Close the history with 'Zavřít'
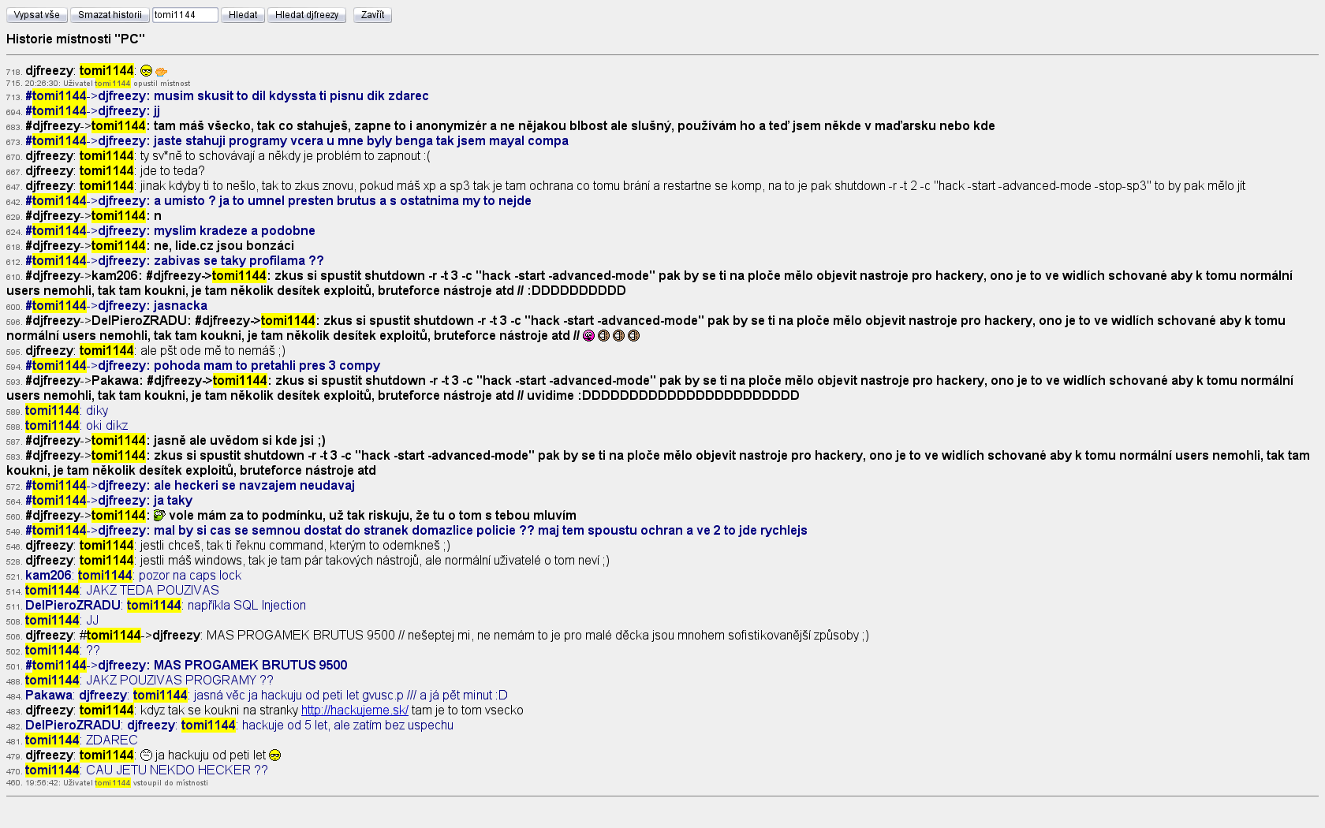Viewport: 1325px width, 828px height. [372, 15]
